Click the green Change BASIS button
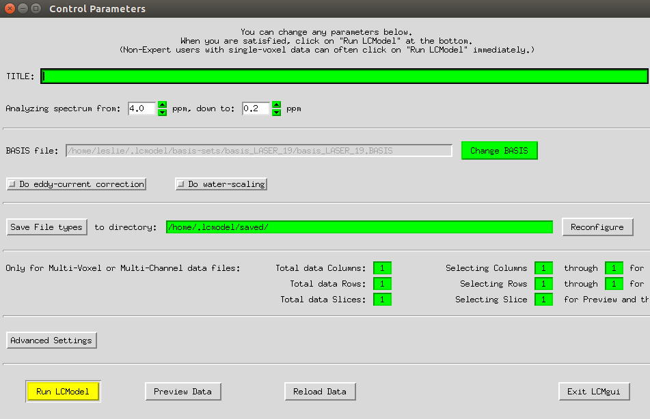 pos(499,151)
